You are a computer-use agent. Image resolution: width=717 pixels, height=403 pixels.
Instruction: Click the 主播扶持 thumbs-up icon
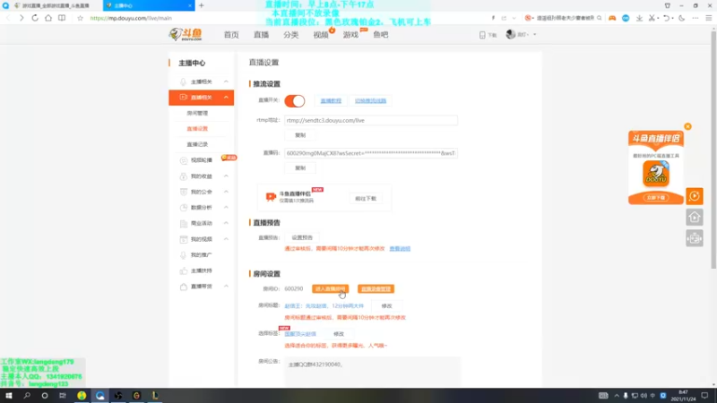tap(184, 270)
